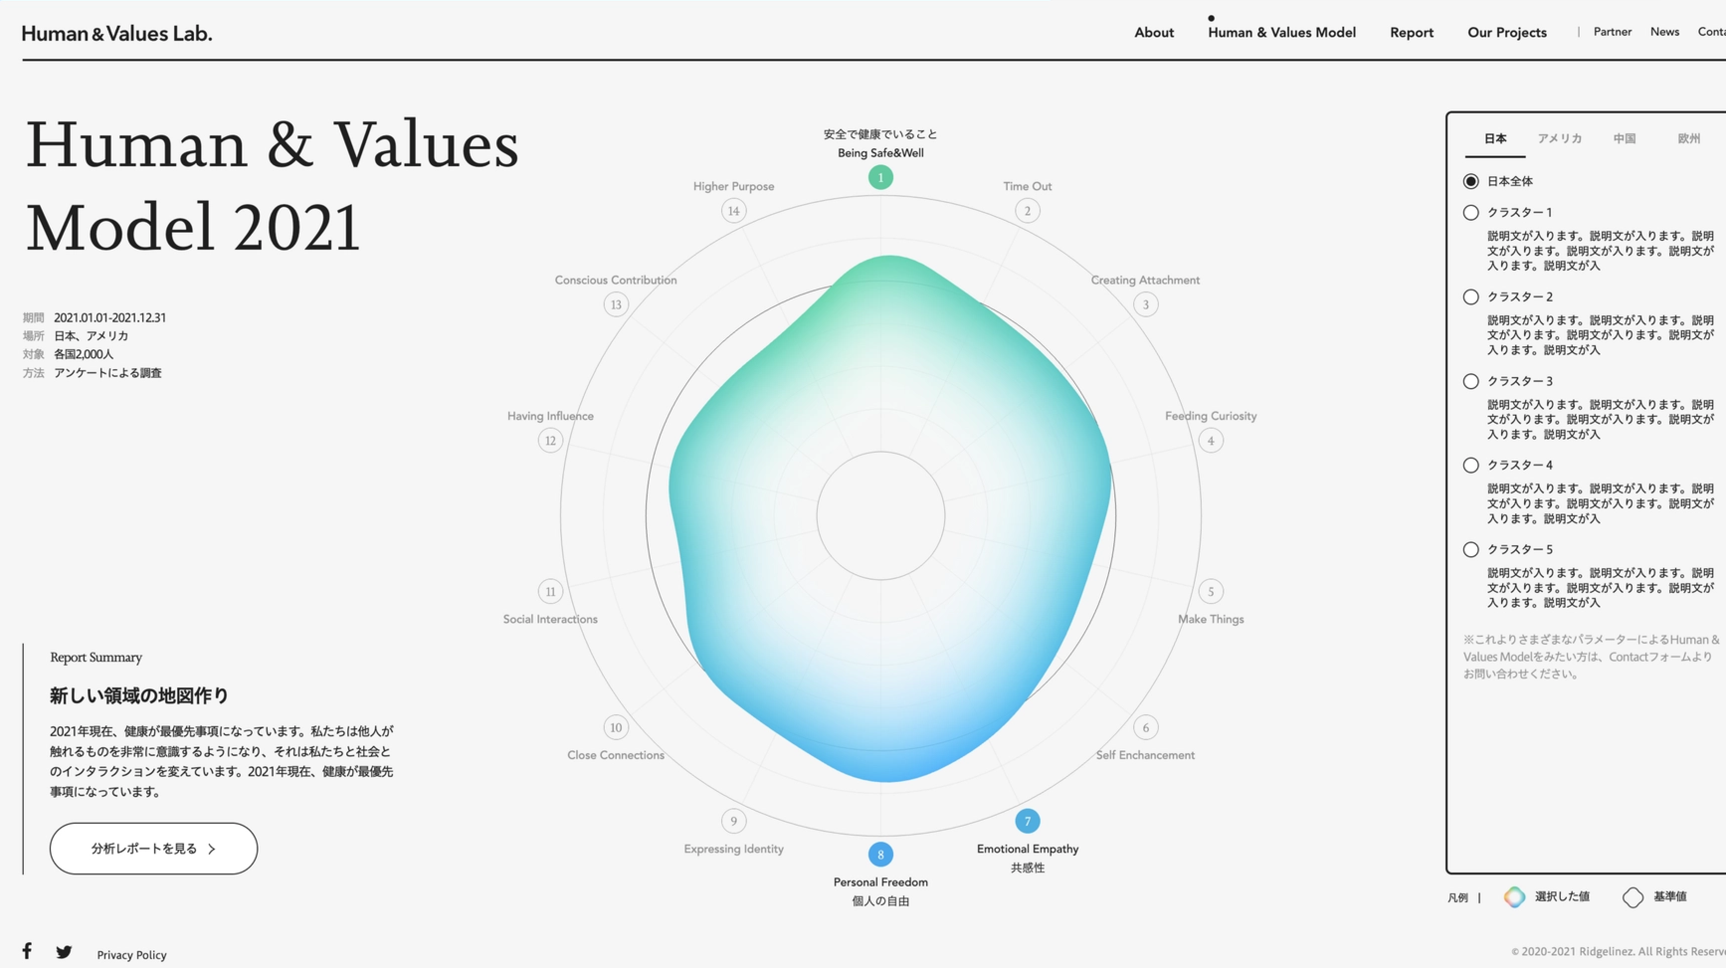Screen dimensions: 1726x968
Task: Select the クラスター3 radio option
Action: 1471,381
